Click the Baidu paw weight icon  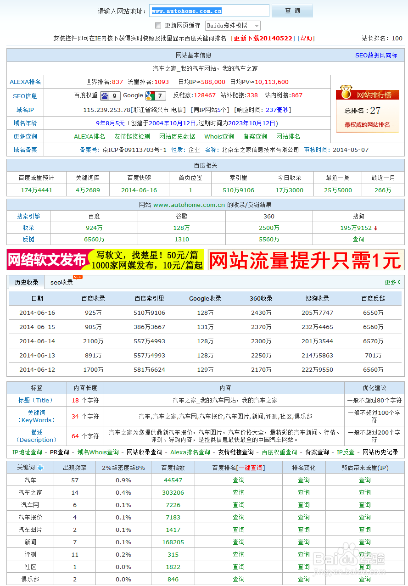110,95
